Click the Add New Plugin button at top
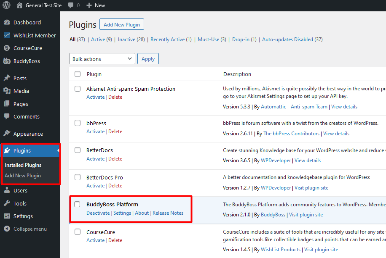 (122, 24)
